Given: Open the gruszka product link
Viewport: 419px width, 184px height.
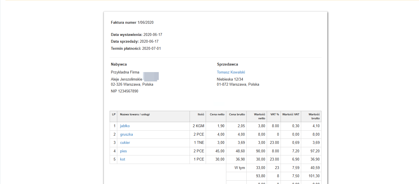Looking at the screenshot, I should 127,135.
